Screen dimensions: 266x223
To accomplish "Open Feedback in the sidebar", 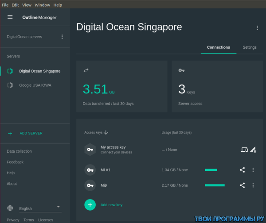I will pyautogui.click(x=15, y=162).
